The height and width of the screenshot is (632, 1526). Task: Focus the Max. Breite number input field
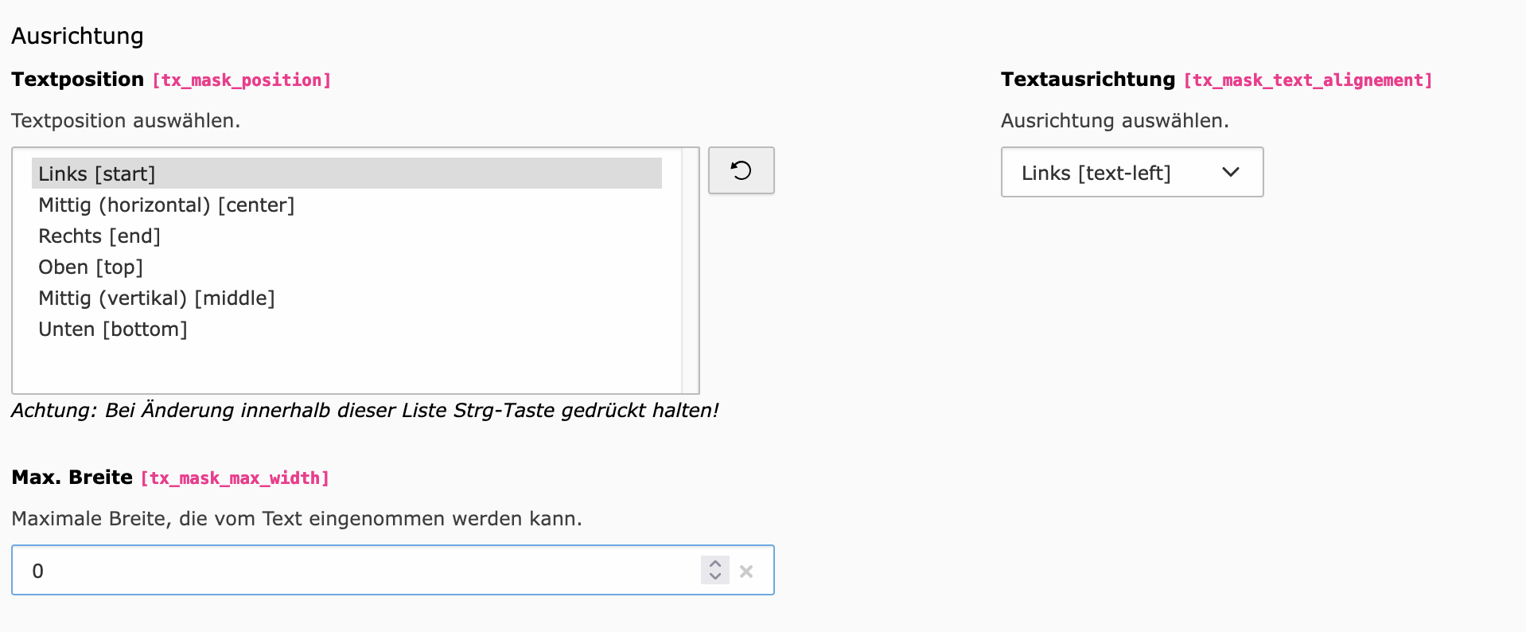(358, 571)
